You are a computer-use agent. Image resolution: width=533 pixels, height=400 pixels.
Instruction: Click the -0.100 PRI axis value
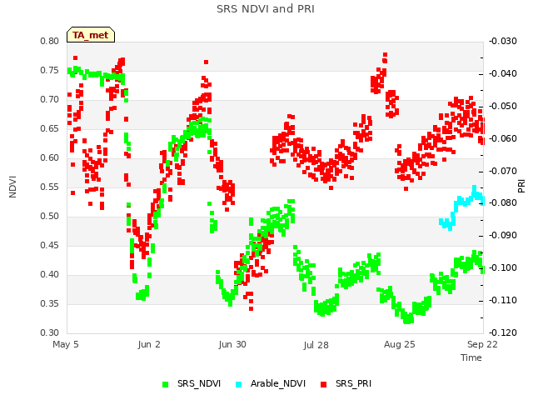click(x=503, y=268)
